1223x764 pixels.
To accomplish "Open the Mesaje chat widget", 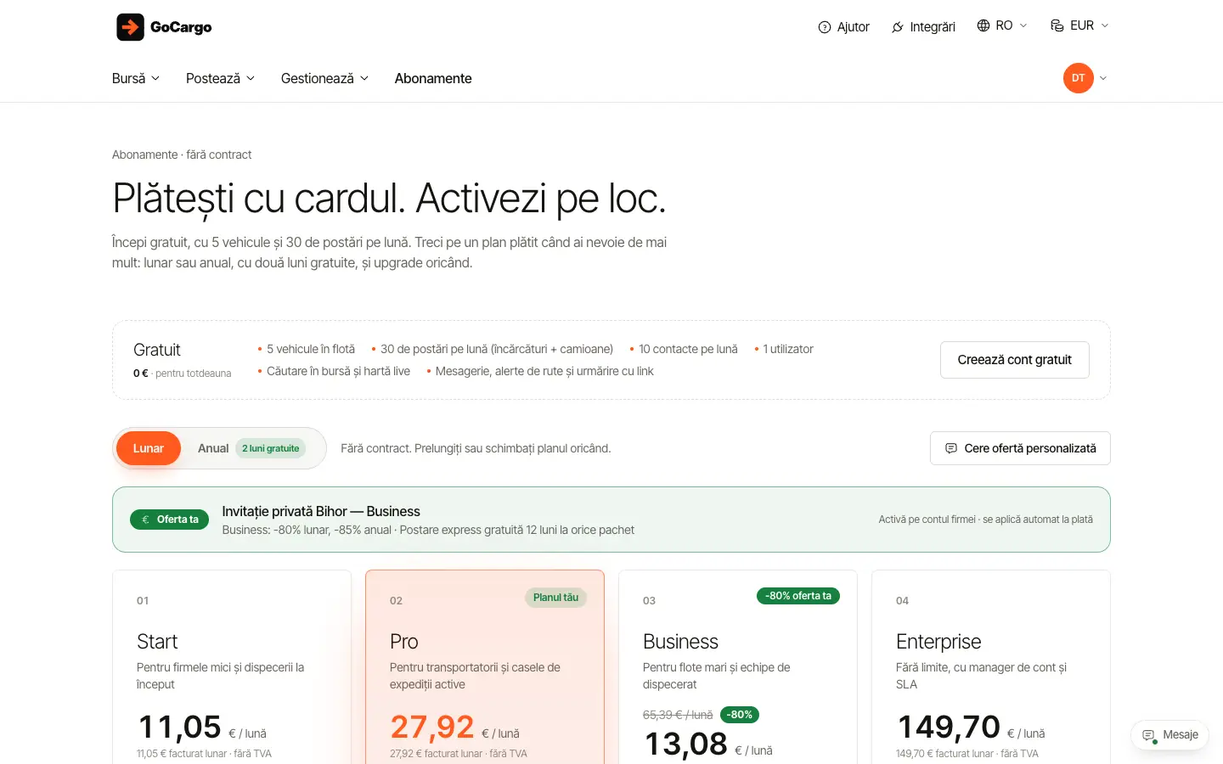I will [1170, 735].
